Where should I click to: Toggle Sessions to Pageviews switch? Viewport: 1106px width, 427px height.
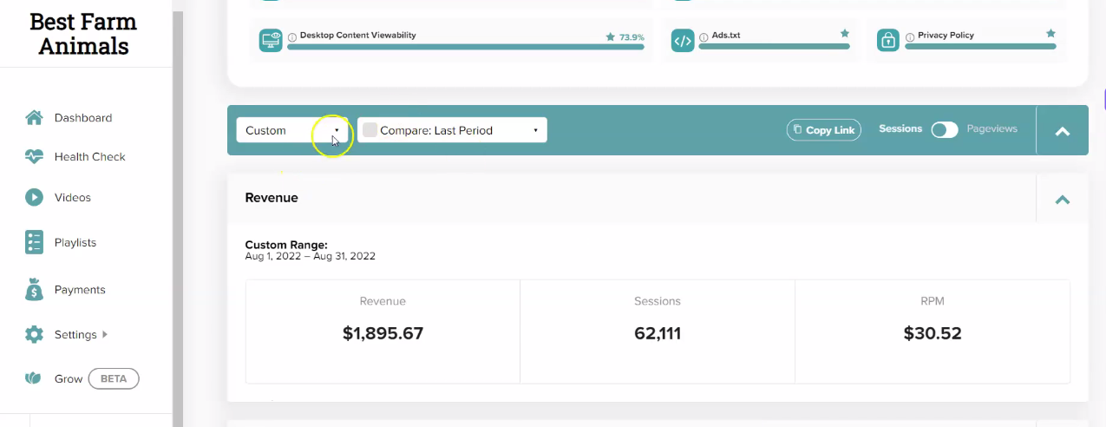[945, 129]
